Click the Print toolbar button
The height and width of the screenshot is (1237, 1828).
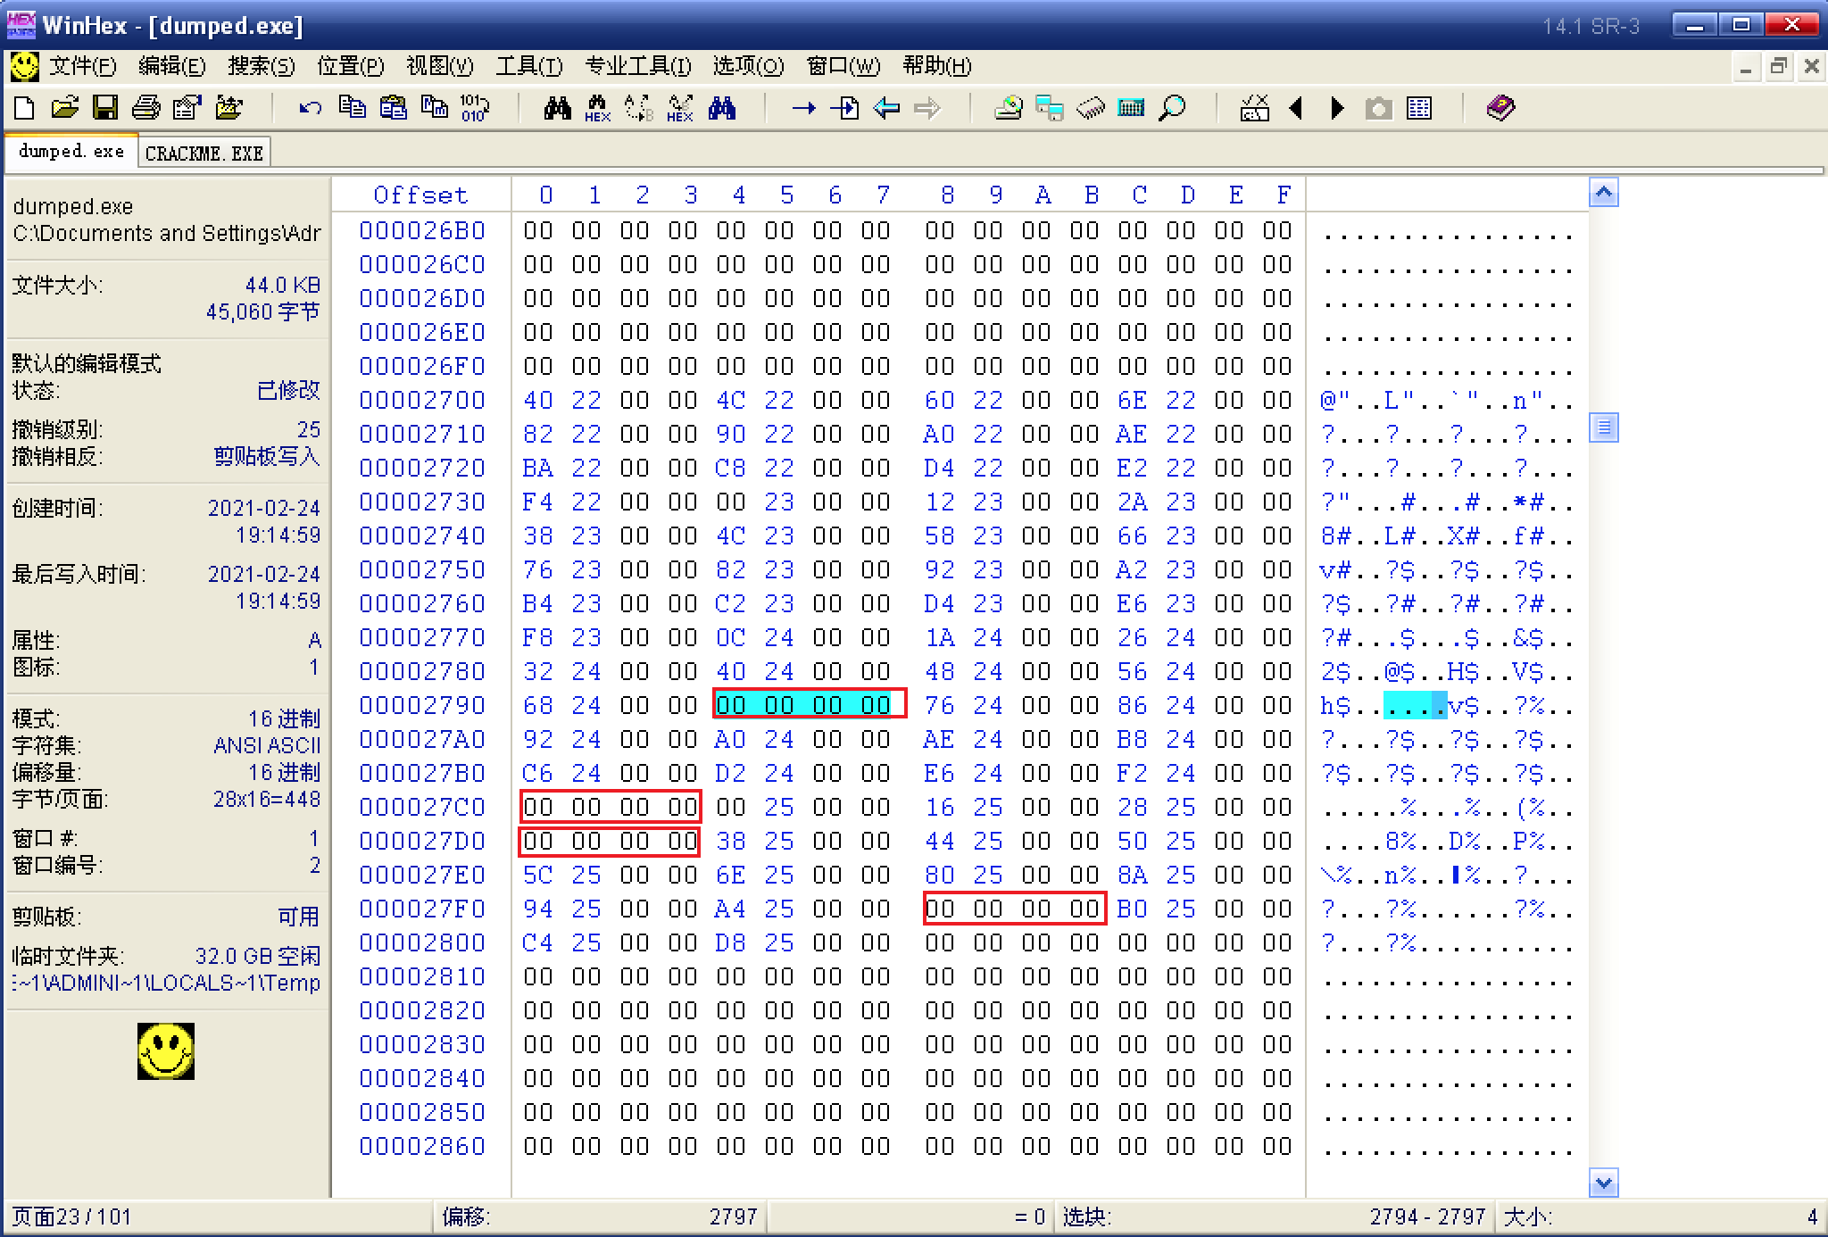point(145,107)
